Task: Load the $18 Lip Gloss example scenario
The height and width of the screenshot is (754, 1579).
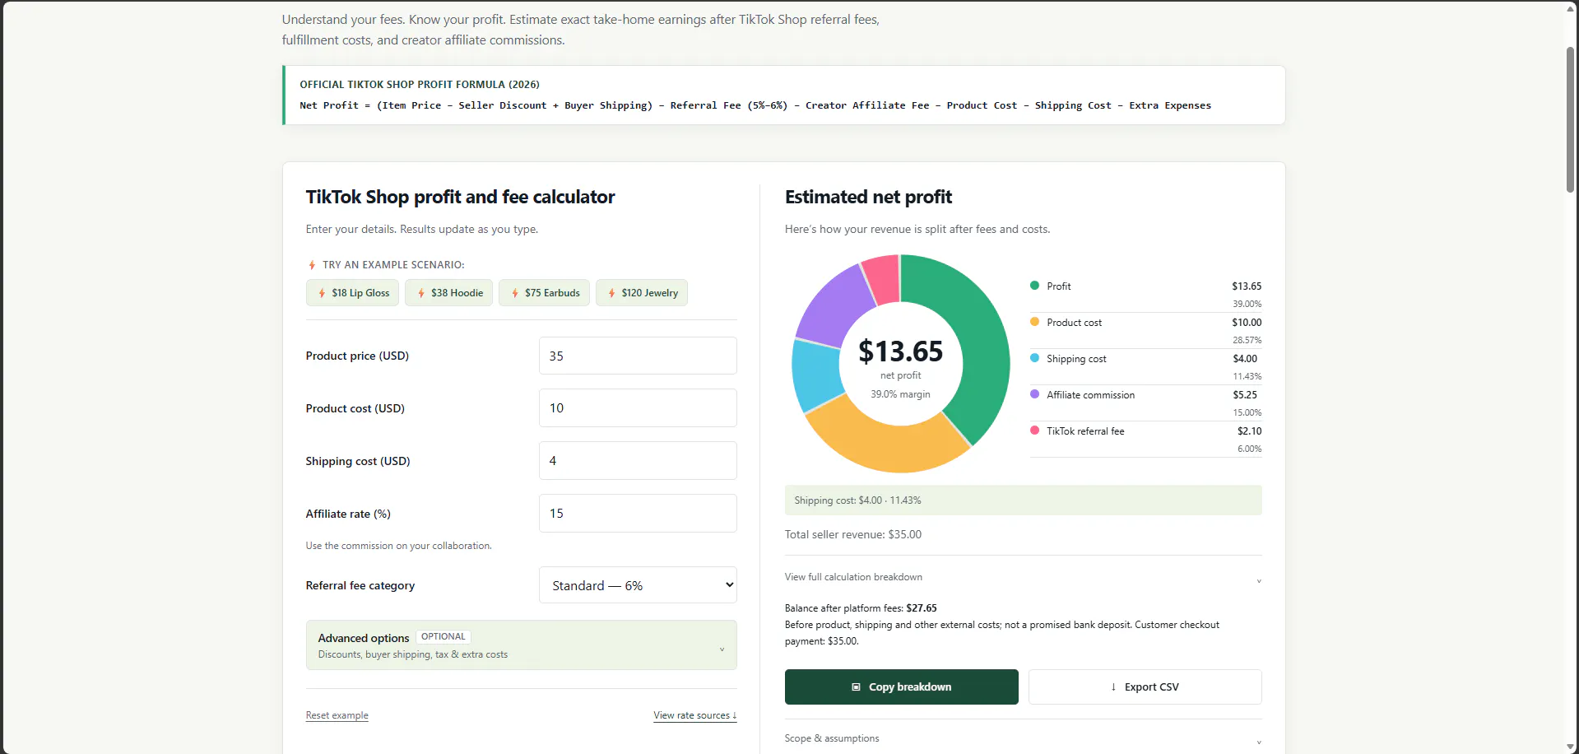Action: [x=352, y=293]
